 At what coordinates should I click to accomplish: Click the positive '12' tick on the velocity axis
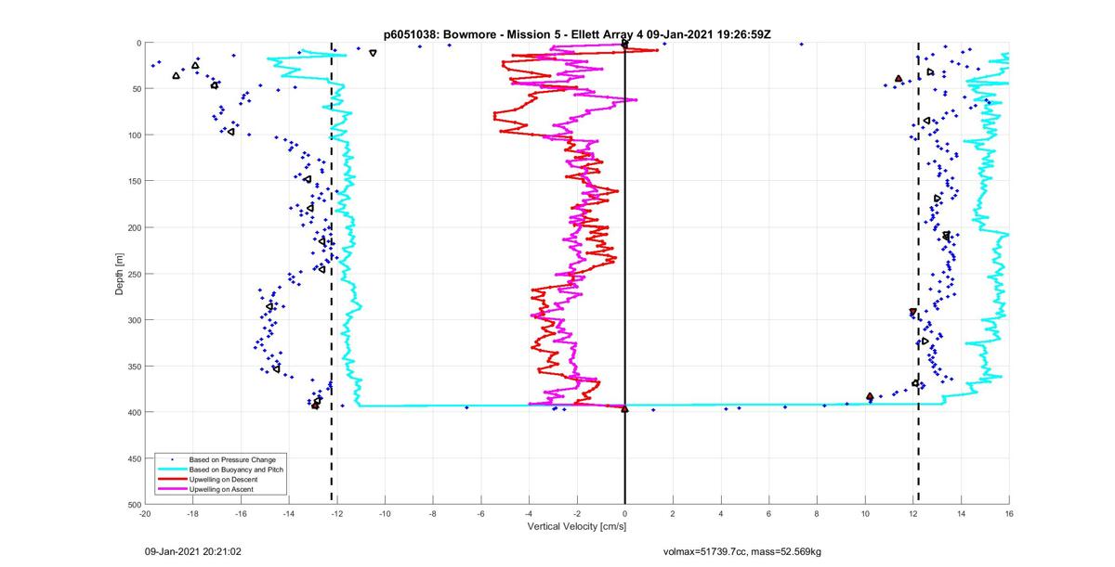coord(913,513)
